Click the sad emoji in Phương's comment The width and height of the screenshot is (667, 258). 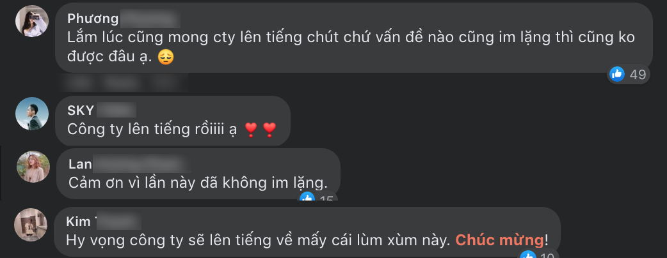pyautogui.click(x=166, y=57)
